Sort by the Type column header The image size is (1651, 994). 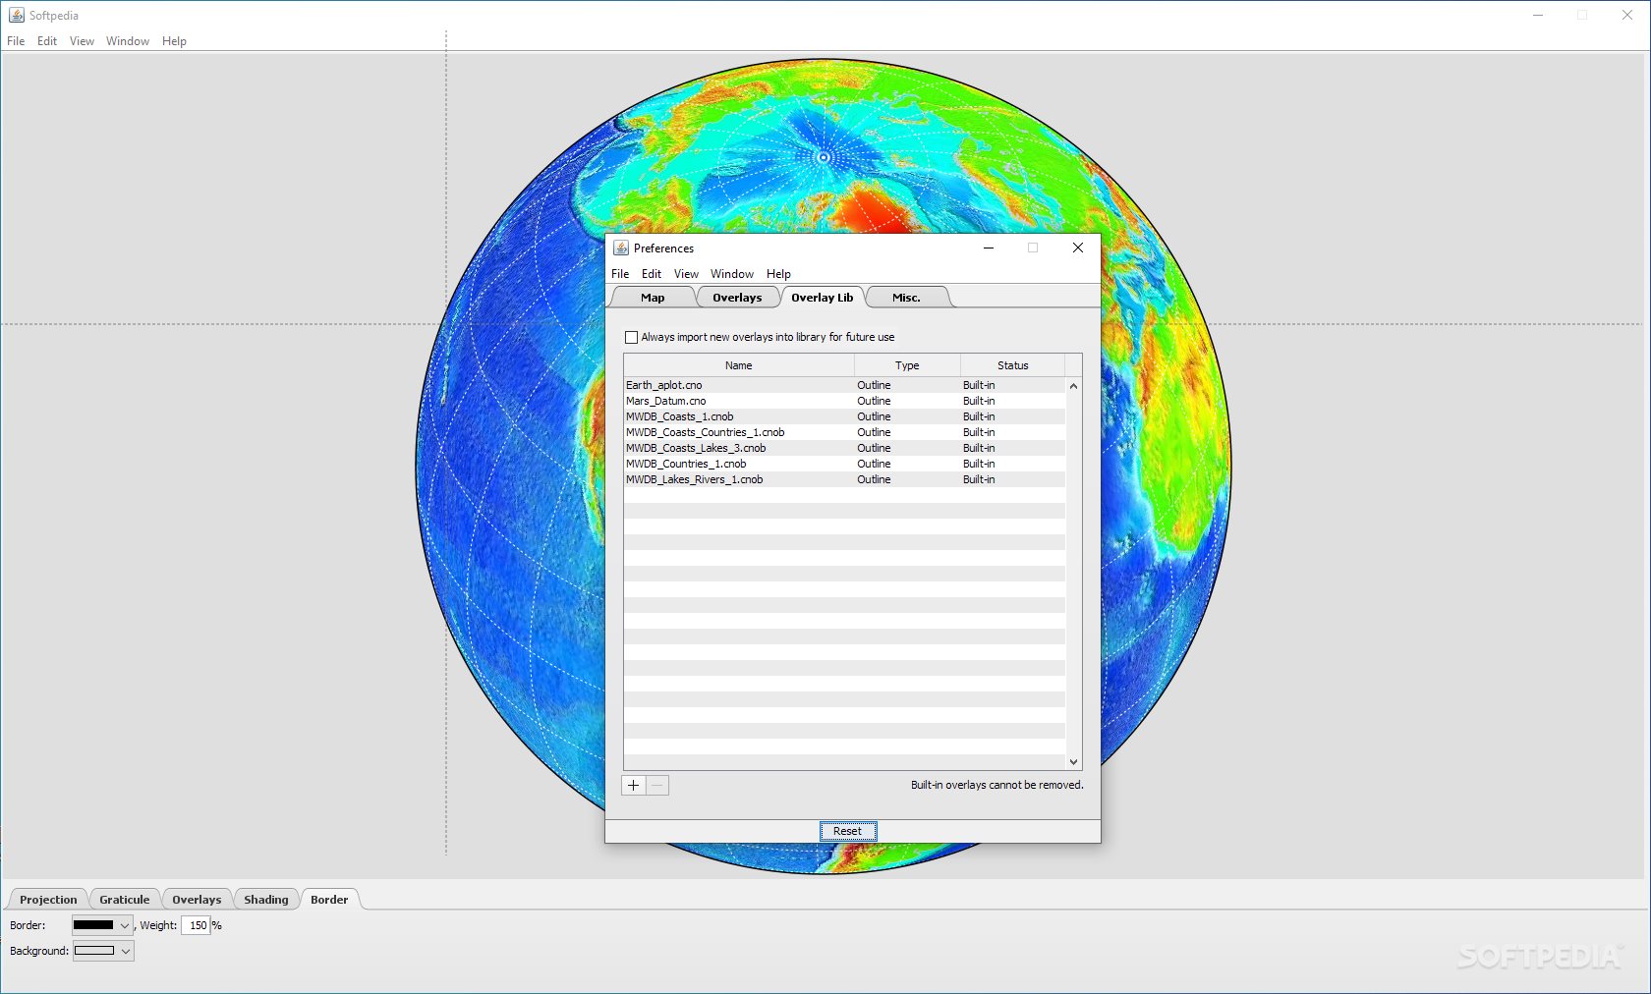coord(907,365)
